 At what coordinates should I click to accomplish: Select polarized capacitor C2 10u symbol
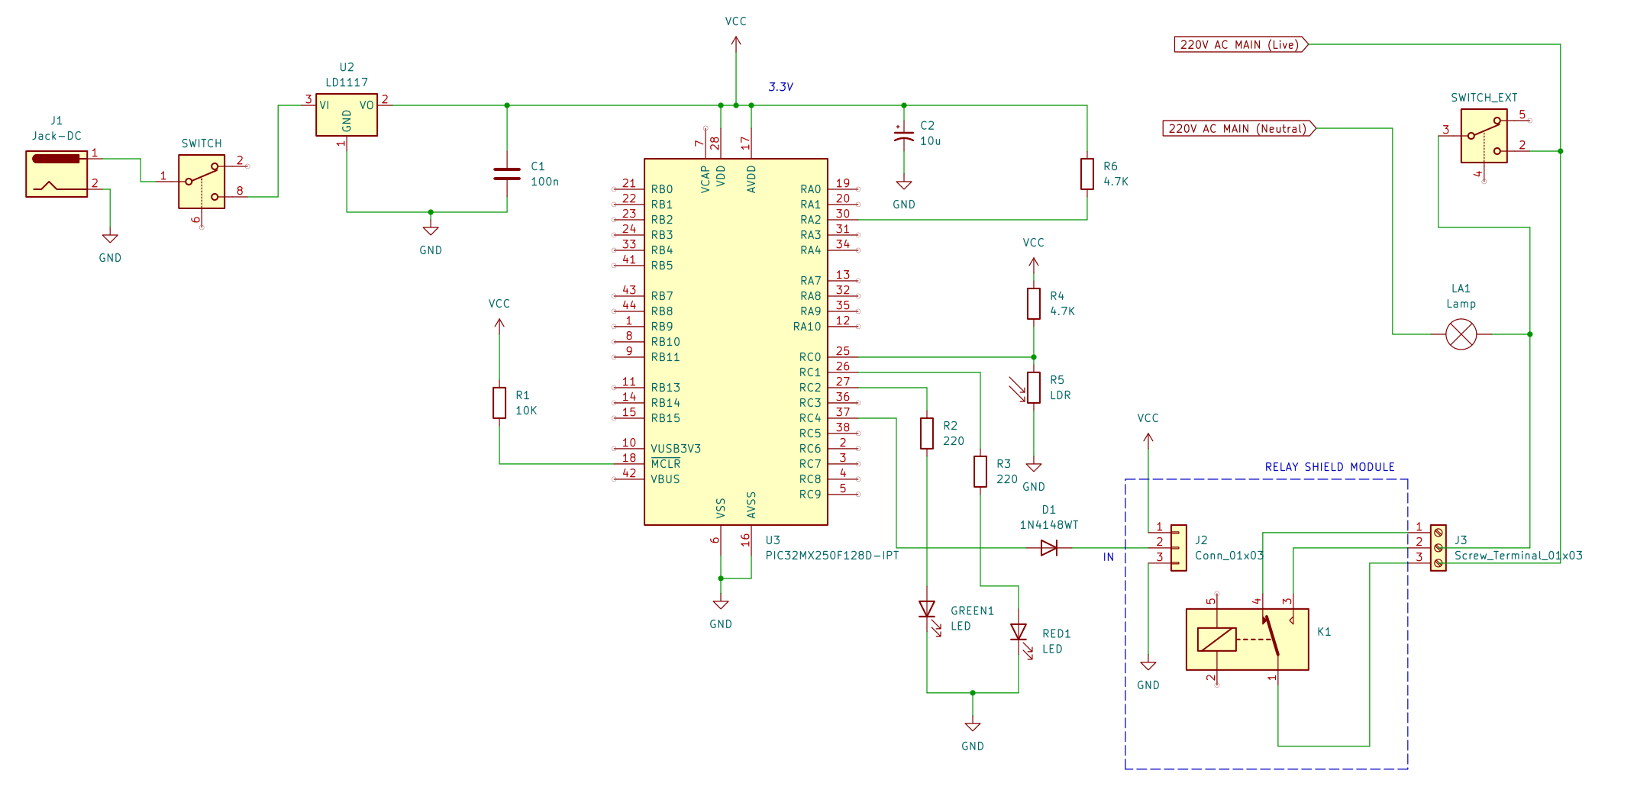point(904,136)
